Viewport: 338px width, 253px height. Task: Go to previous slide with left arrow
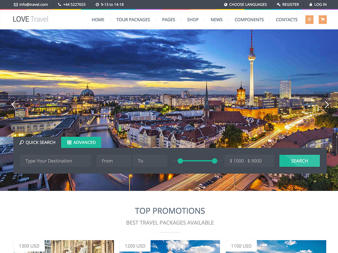(14, 105)
